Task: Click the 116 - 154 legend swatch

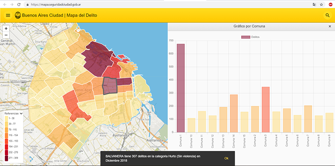Action: (x=6, y=135)
